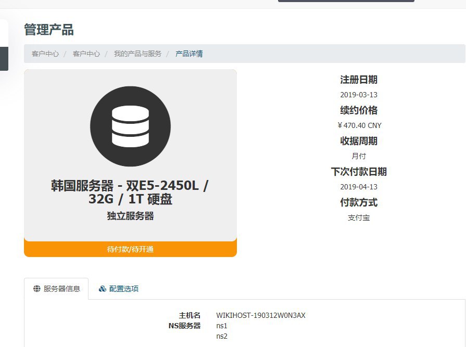Click the ns2 nameserver entry
Image resolution: width=466 pixels, height=347 pixels.
(x=222, y=336)
